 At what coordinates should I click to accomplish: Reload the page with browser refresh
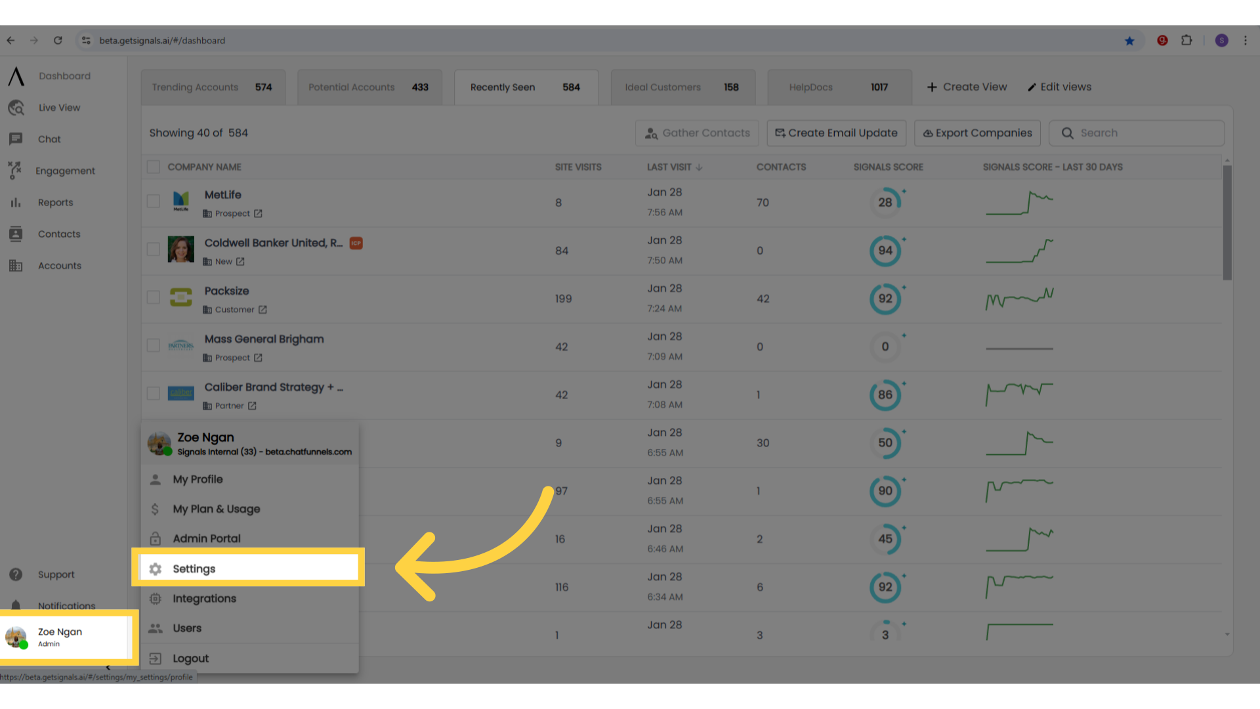click(58, 41)
